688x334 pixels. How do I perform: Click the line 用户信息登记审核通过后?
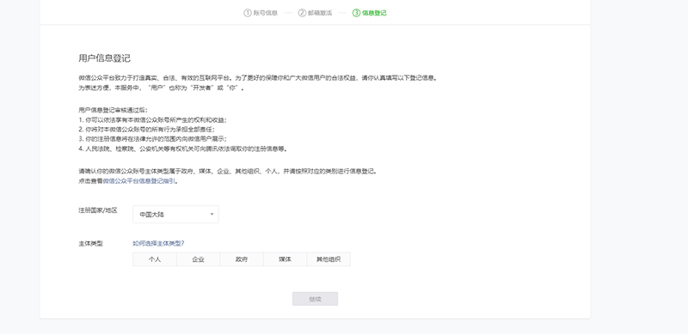[x=114, y=110]
